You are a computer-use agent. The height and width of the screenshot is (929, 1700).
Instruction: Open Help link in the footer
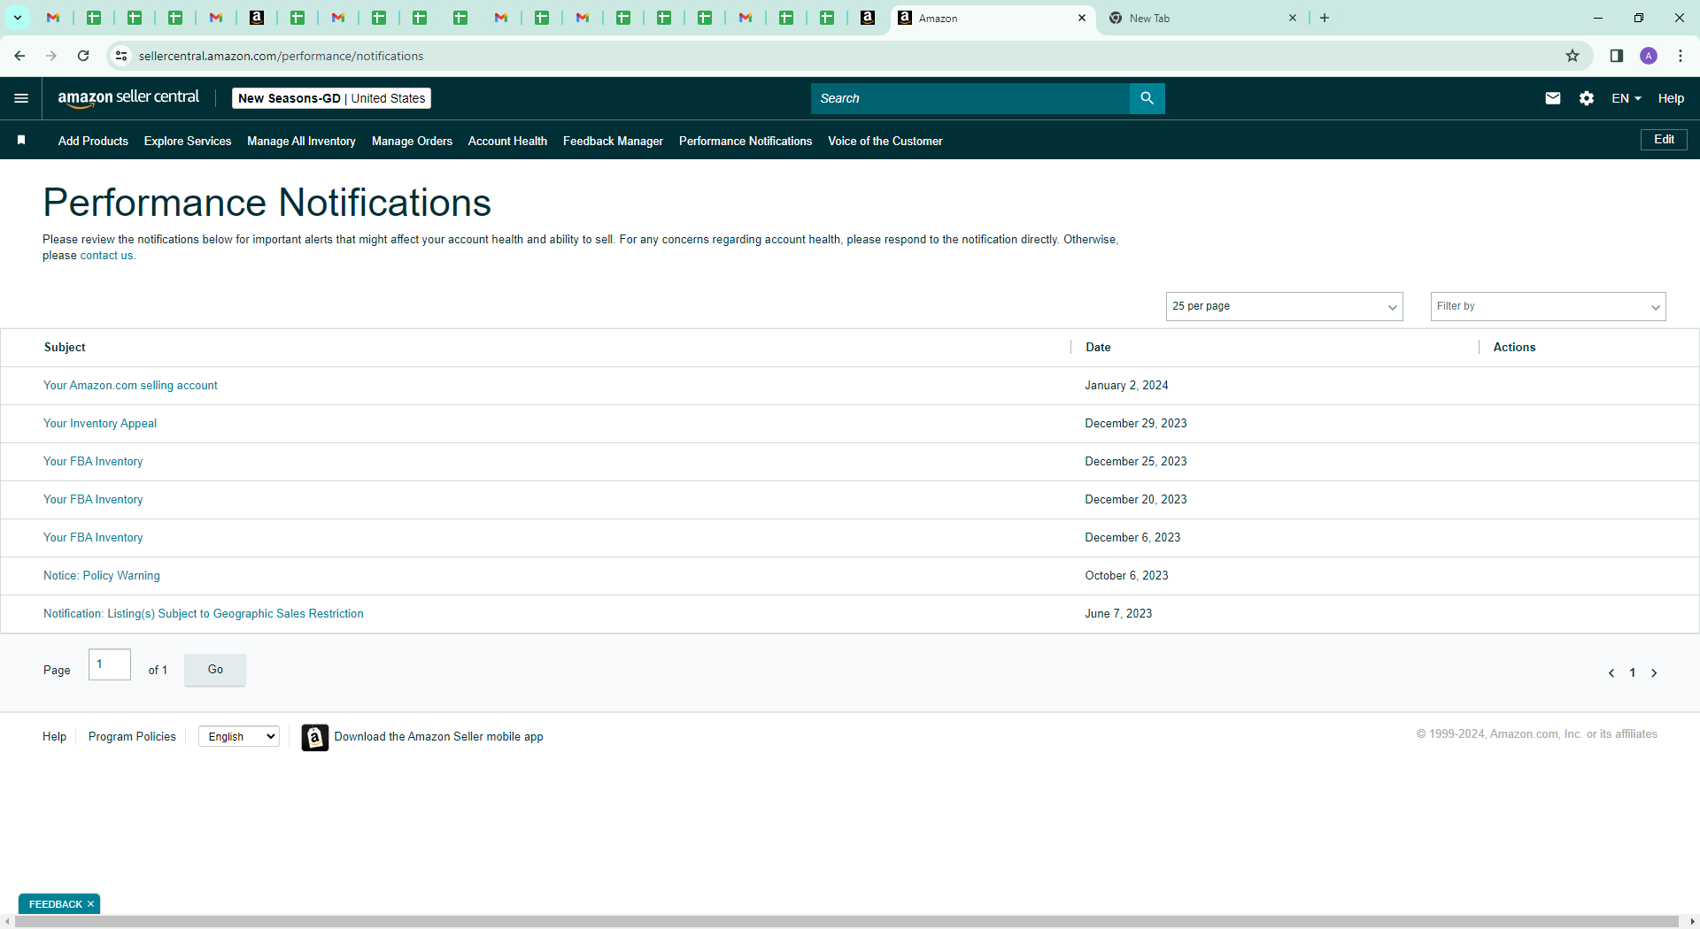pos(54,737)
